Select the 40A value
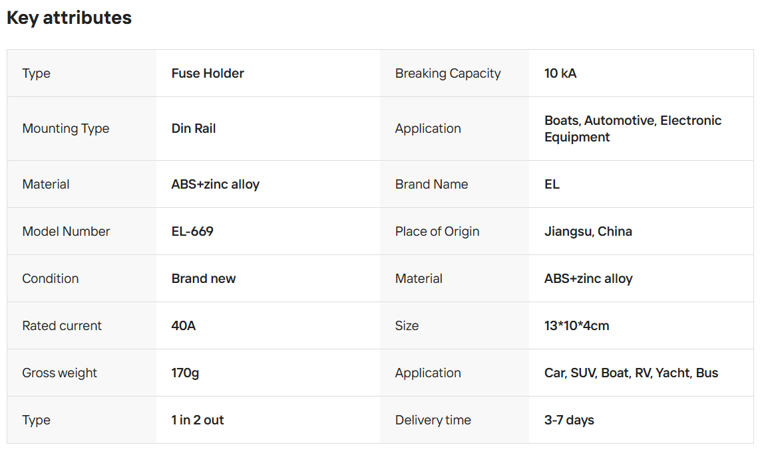Image resolution: width=762 pixels, height=449 pixels. pos(184,326)
